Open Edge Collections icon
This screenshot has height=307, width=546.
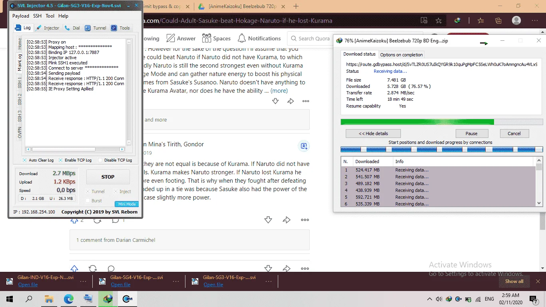(x=498, y=21)
